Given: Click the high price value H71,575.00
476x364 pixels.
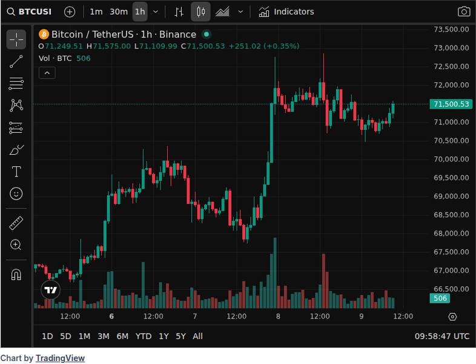Looking at the screenshot, I should 108,46.
